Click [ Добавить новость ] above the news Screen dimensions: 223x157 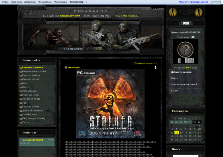[144, 63]
